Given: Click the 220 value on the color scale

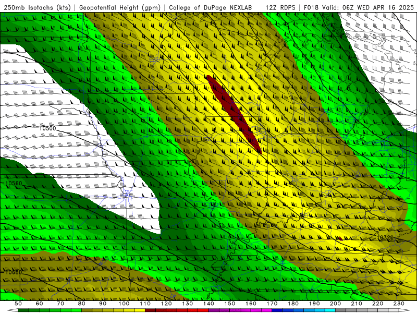Looking at the screenshot, I should [378, 304].
